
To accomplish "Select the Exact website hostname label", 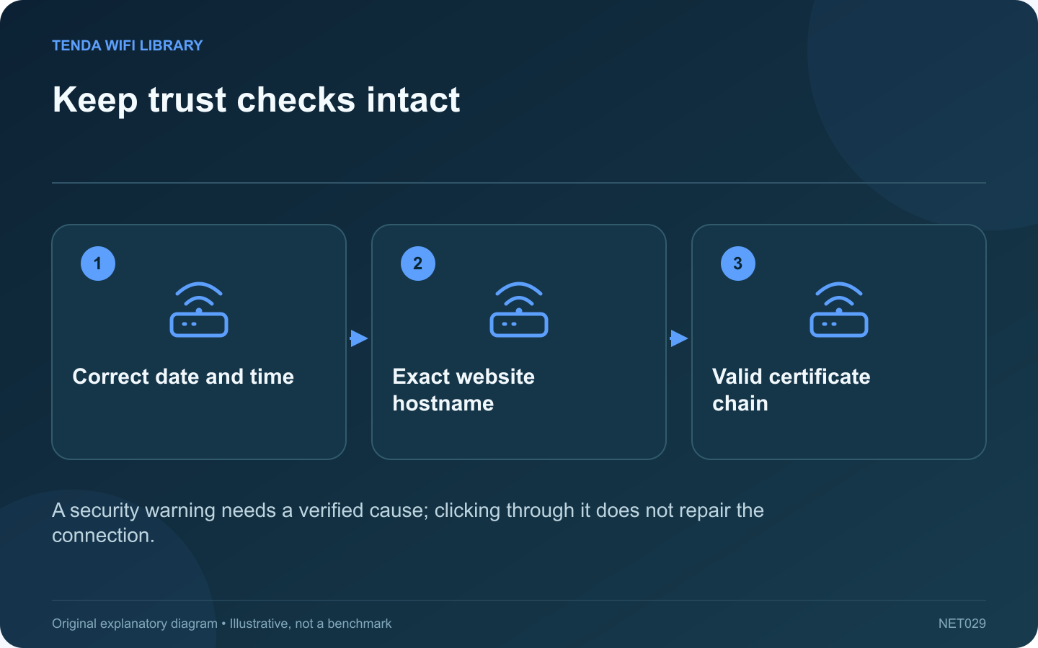I will coord(463,390).
